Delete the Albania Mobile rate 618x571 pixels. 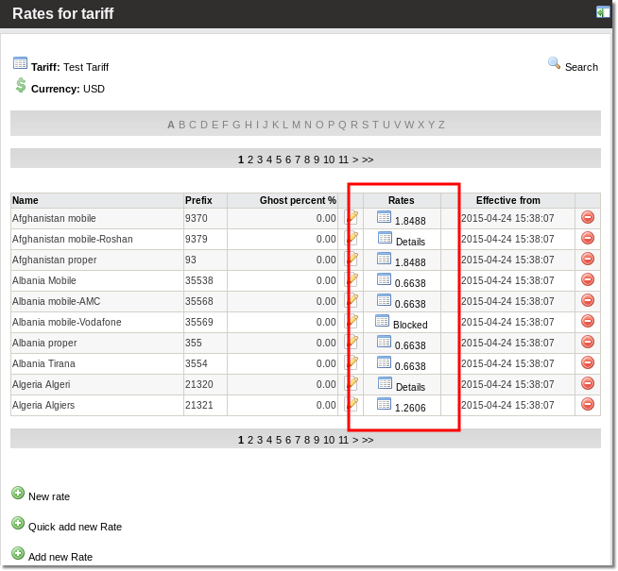point(587,279)
